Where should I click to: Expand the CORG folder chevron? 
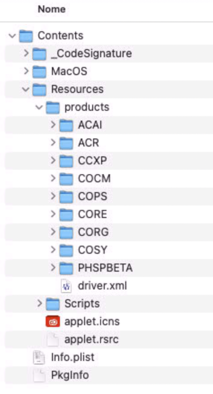coord(53,232)
